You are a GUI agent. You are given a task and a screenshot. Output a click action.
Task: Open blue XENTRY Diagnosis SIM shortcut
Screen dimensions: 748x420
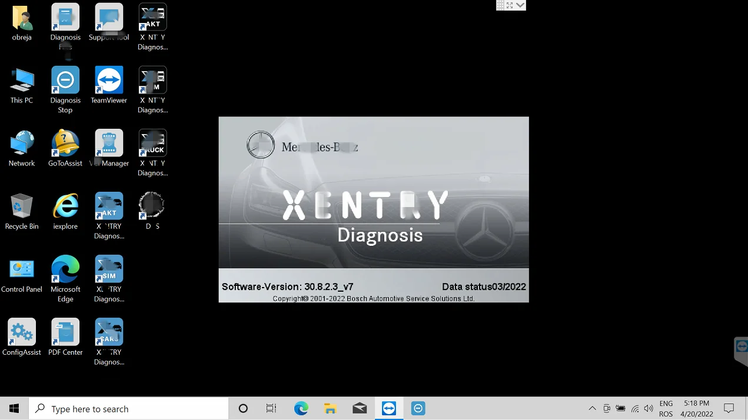pos(109,270)
